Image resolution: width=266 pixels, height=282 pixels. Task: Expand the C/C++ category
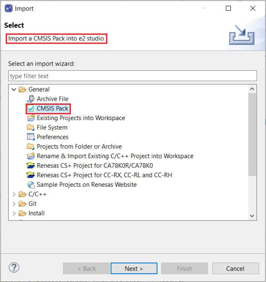[x=14, y=194]
